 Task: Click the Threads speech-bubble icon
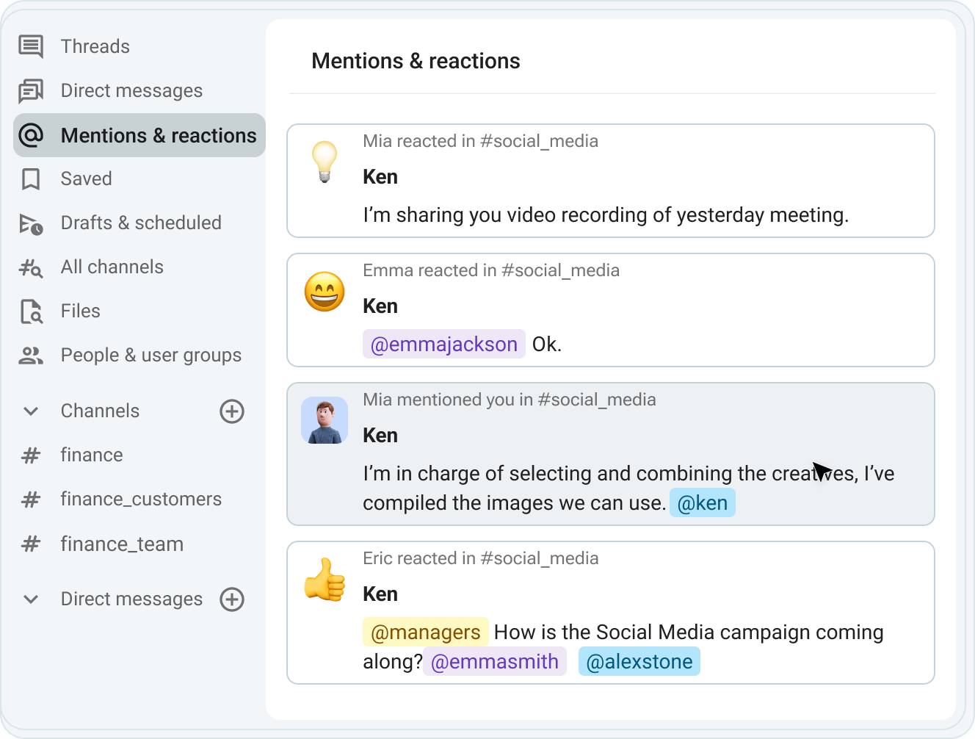(31, 46)
